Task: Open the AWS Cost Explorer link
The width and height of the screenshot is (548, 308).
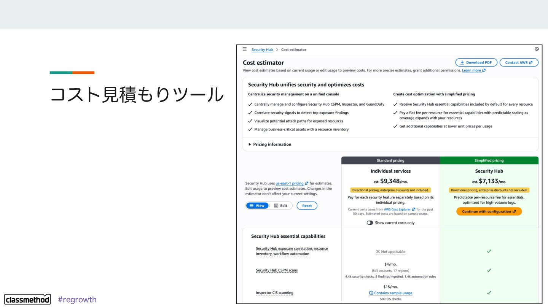Action: 400,210
